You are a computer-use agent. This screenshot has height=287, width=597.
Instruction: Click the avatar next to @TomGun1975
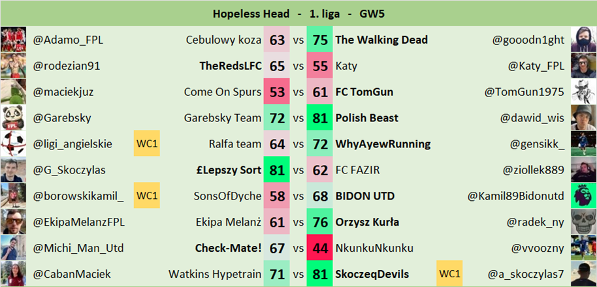click(x=583, y=92)
